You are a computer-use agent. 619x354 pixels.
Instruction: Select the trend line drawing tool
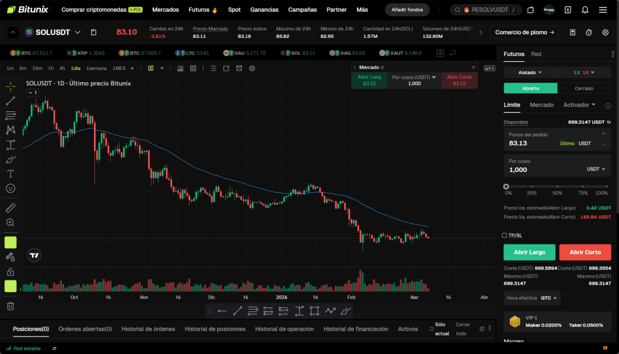[11, 101]
